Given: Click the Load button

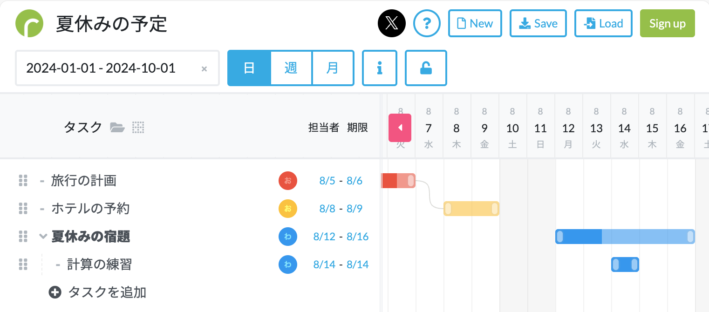Looking at the screenshot, I should click(603, 23).
